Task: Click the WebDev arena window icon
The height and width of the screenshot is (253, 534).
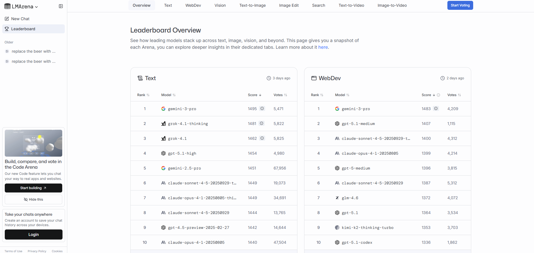Action: point(314,78)
